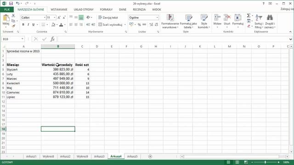The width and height of the screenshot is (294, 165).
Task: Open Czcionka font dialog launcher
Action: point(65,32)
